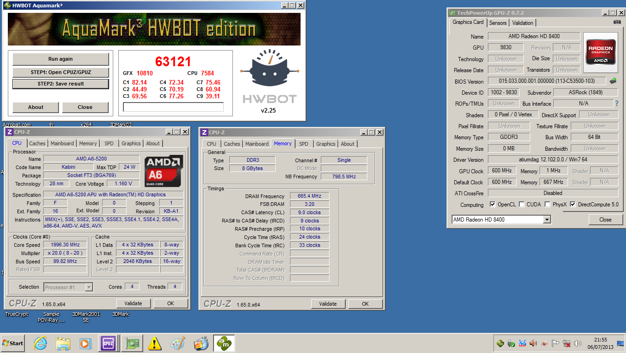Switch to the Aquamark taskbar button
The height and width of the screenshot is (353, 626).
(x=224, y=343)
